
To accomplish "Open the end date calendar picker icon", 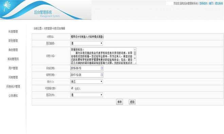I will [102, 75].
